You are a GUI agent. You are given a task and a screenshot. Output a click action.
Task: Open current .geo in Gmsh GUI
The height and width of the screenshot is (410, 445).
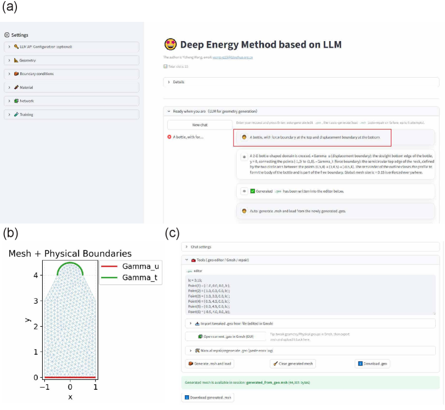click(x=226, y=337)
